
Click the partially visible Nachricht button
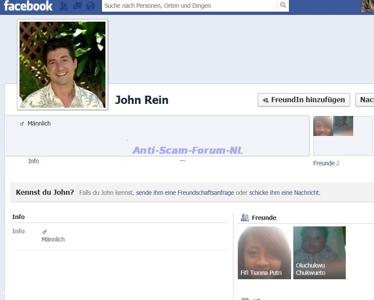pyautogui.click(x=365, y=100)
